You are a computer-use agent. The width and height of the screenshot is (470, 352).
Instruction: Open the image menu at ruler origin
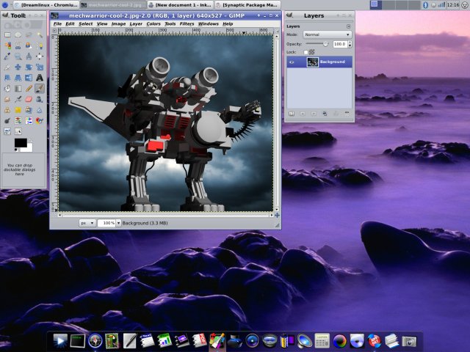coord(54,31)
